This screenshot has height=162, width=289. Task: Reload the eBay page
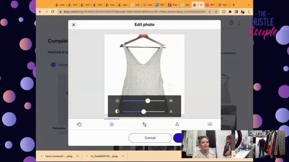pos(53,12)
